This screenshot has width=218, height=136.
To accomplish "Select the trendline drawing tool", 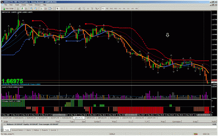I will coord(75,9).
